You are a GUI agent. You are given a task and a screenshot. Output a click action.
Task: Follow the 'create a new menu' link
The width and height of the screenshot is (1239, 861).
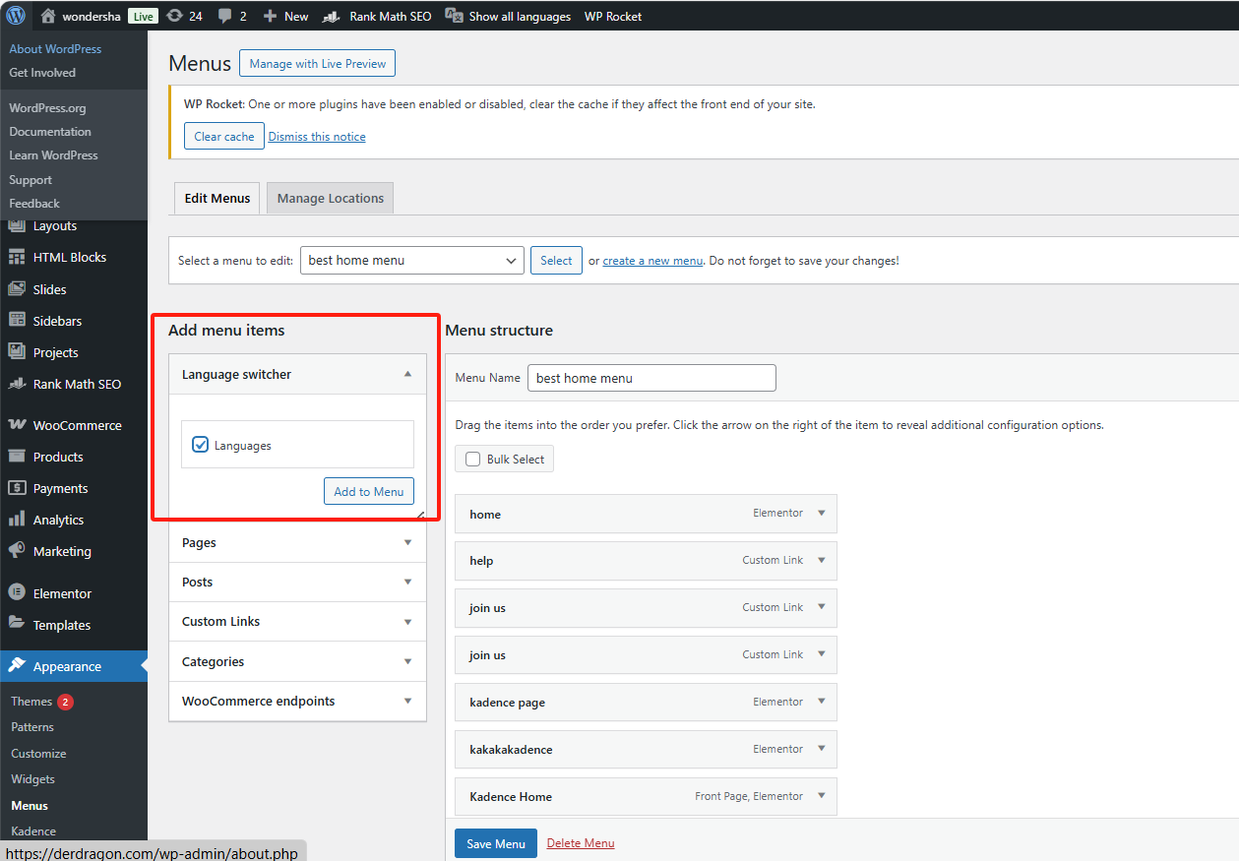[653, 260]
